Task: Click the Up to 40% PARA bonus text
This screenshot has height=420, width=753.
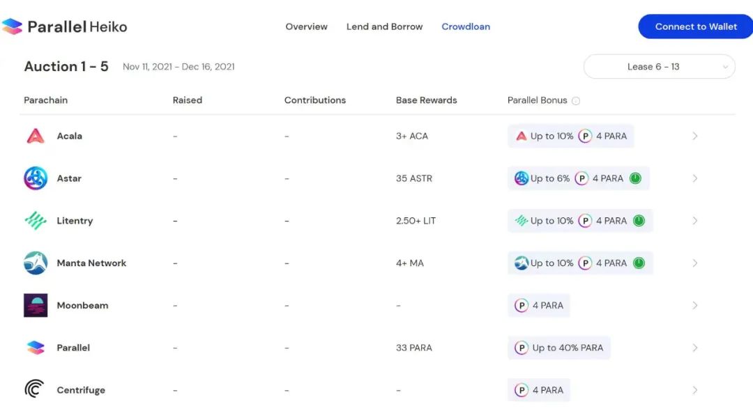Action: click(x=568, y=348)
